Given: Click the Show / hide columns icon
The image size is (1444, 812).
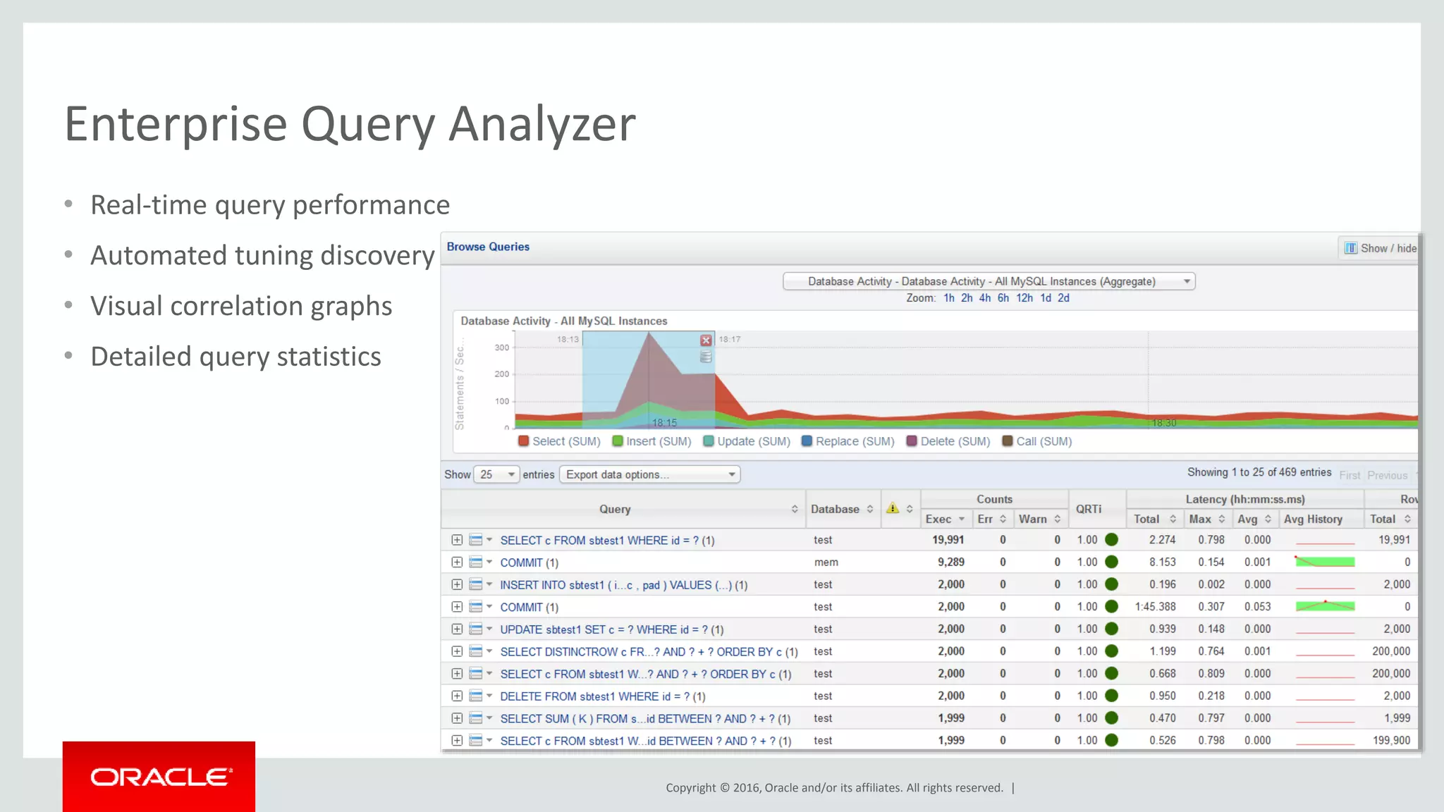Looking at the screenshot, I should (1350, 248).
